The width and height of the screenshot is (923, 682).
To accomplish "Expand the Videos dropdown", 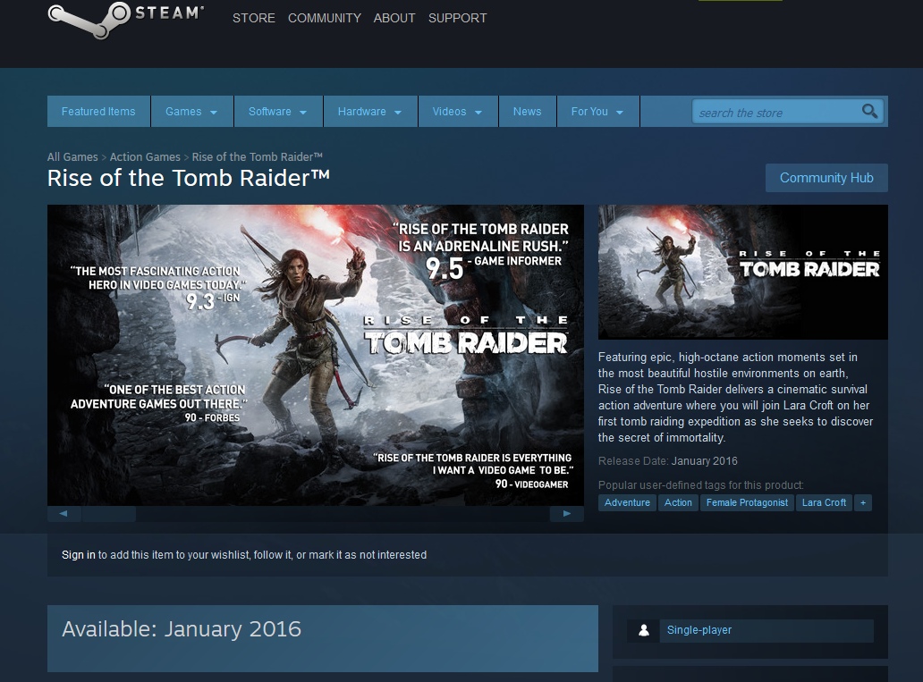I will [457, 111].
